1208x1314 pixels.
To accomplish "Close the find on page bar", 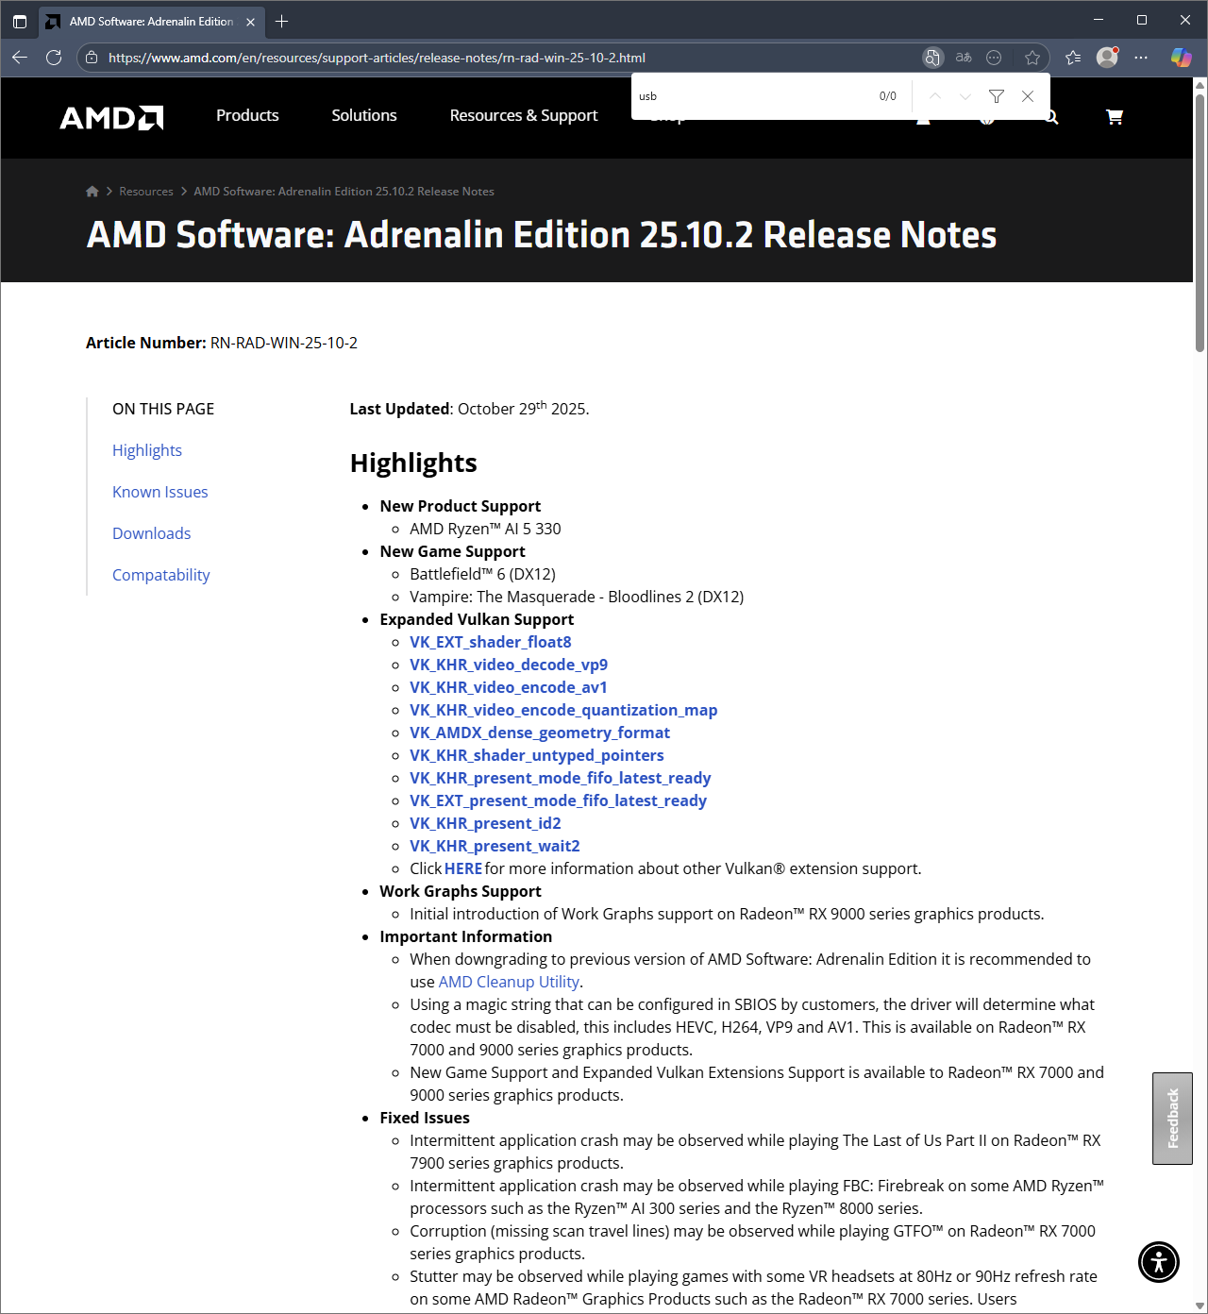I will point(1028,96).
